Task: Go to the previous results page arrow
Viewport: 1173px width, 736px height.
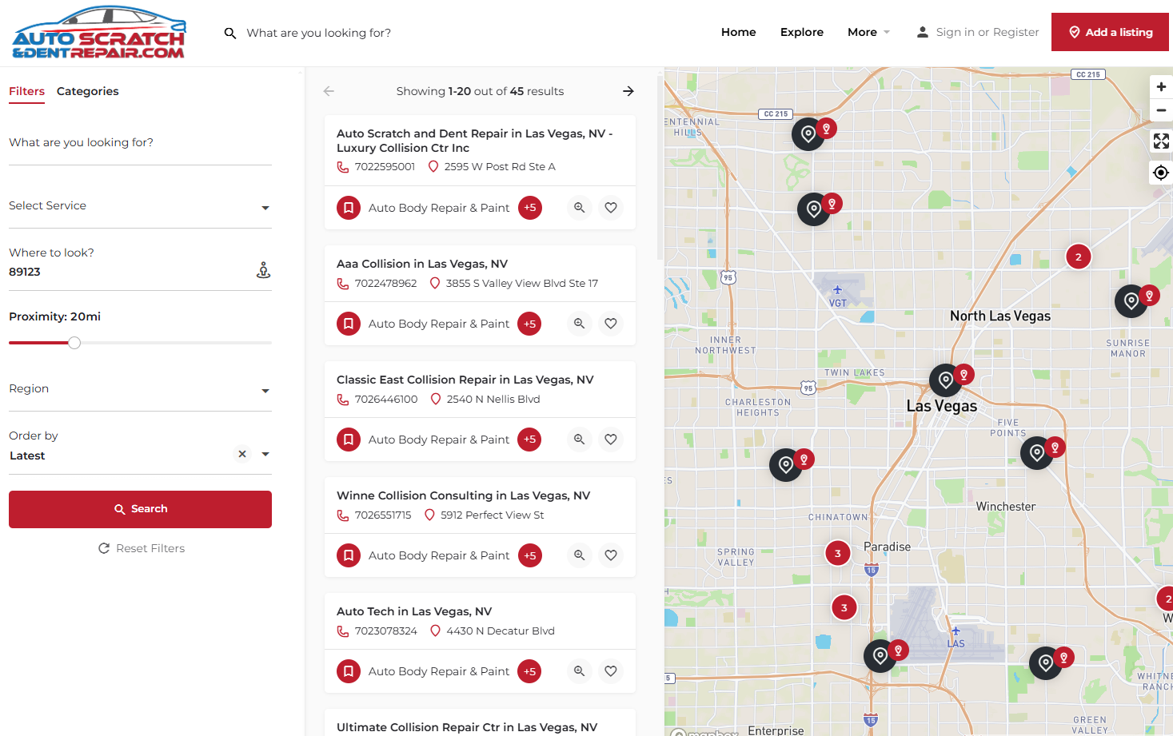Action: [x=329, y=91]
